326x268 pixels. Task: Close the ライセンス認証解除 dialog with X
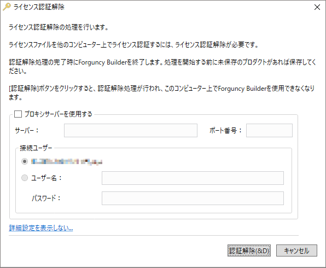317,7
